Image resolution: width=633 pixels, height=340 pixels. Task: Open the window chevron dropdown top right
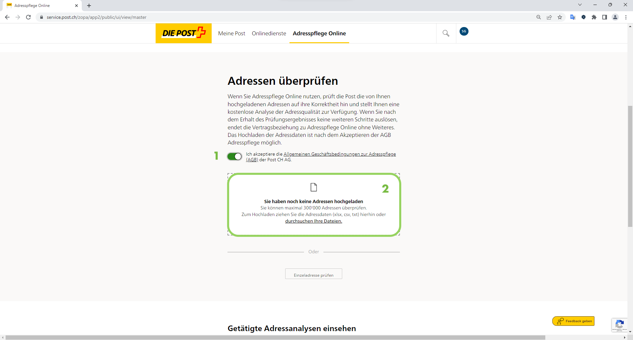[x=580, y=5]
